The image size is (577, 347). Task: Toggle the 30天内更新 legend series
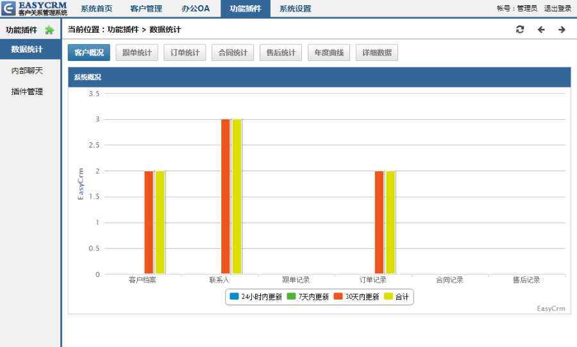tap(356, 296)
